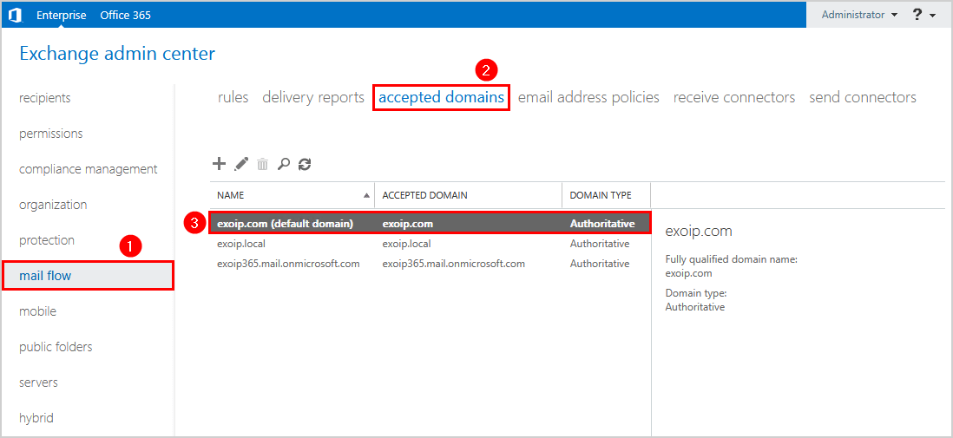Open the rules tab

point(233,97)
